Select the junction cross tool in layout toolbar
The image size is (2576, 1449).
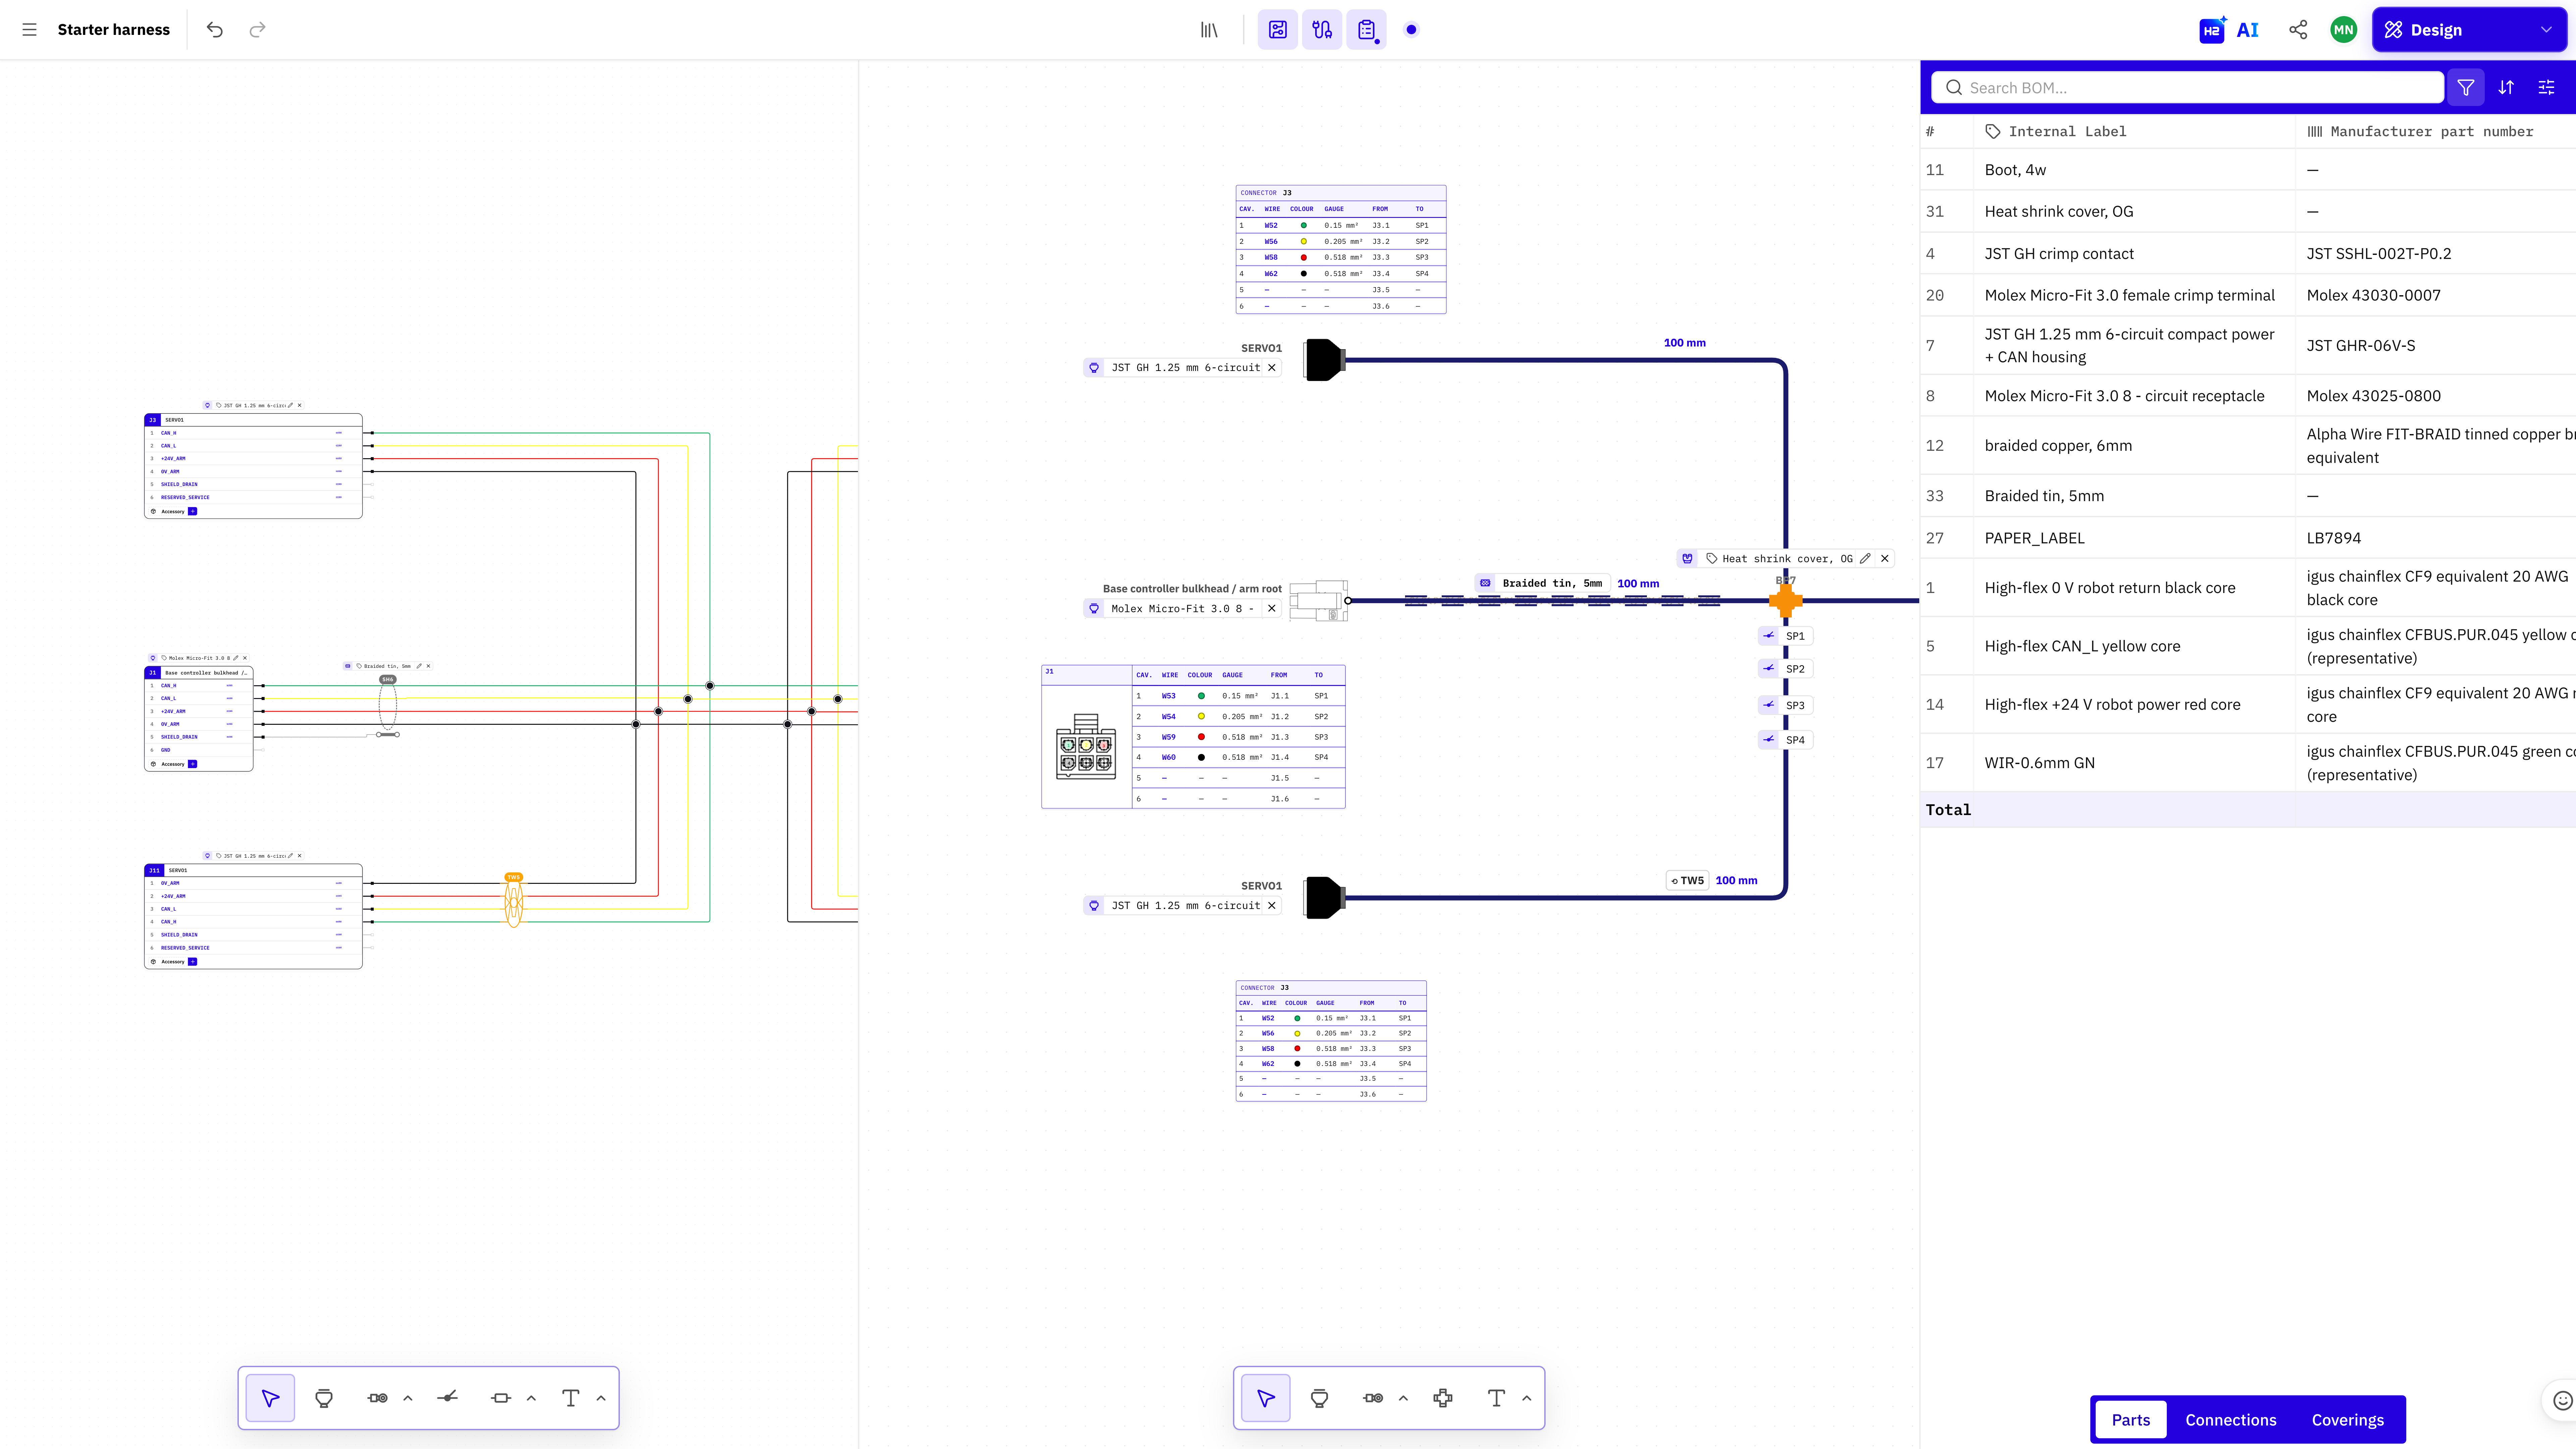coord(1443,1398)
